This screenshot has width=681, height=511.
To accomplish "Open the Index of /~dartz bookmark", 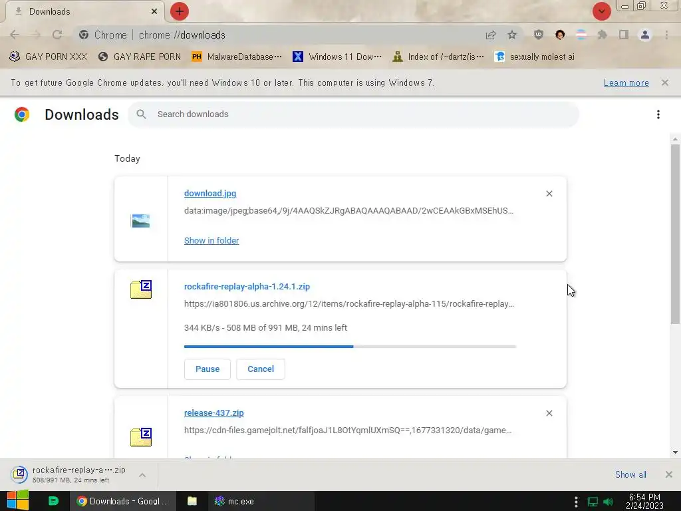I will [x=438, y=57].
